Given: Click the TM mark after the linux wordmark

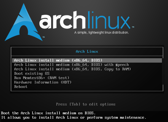Looking at the screenshot, I should coord(133,27).
